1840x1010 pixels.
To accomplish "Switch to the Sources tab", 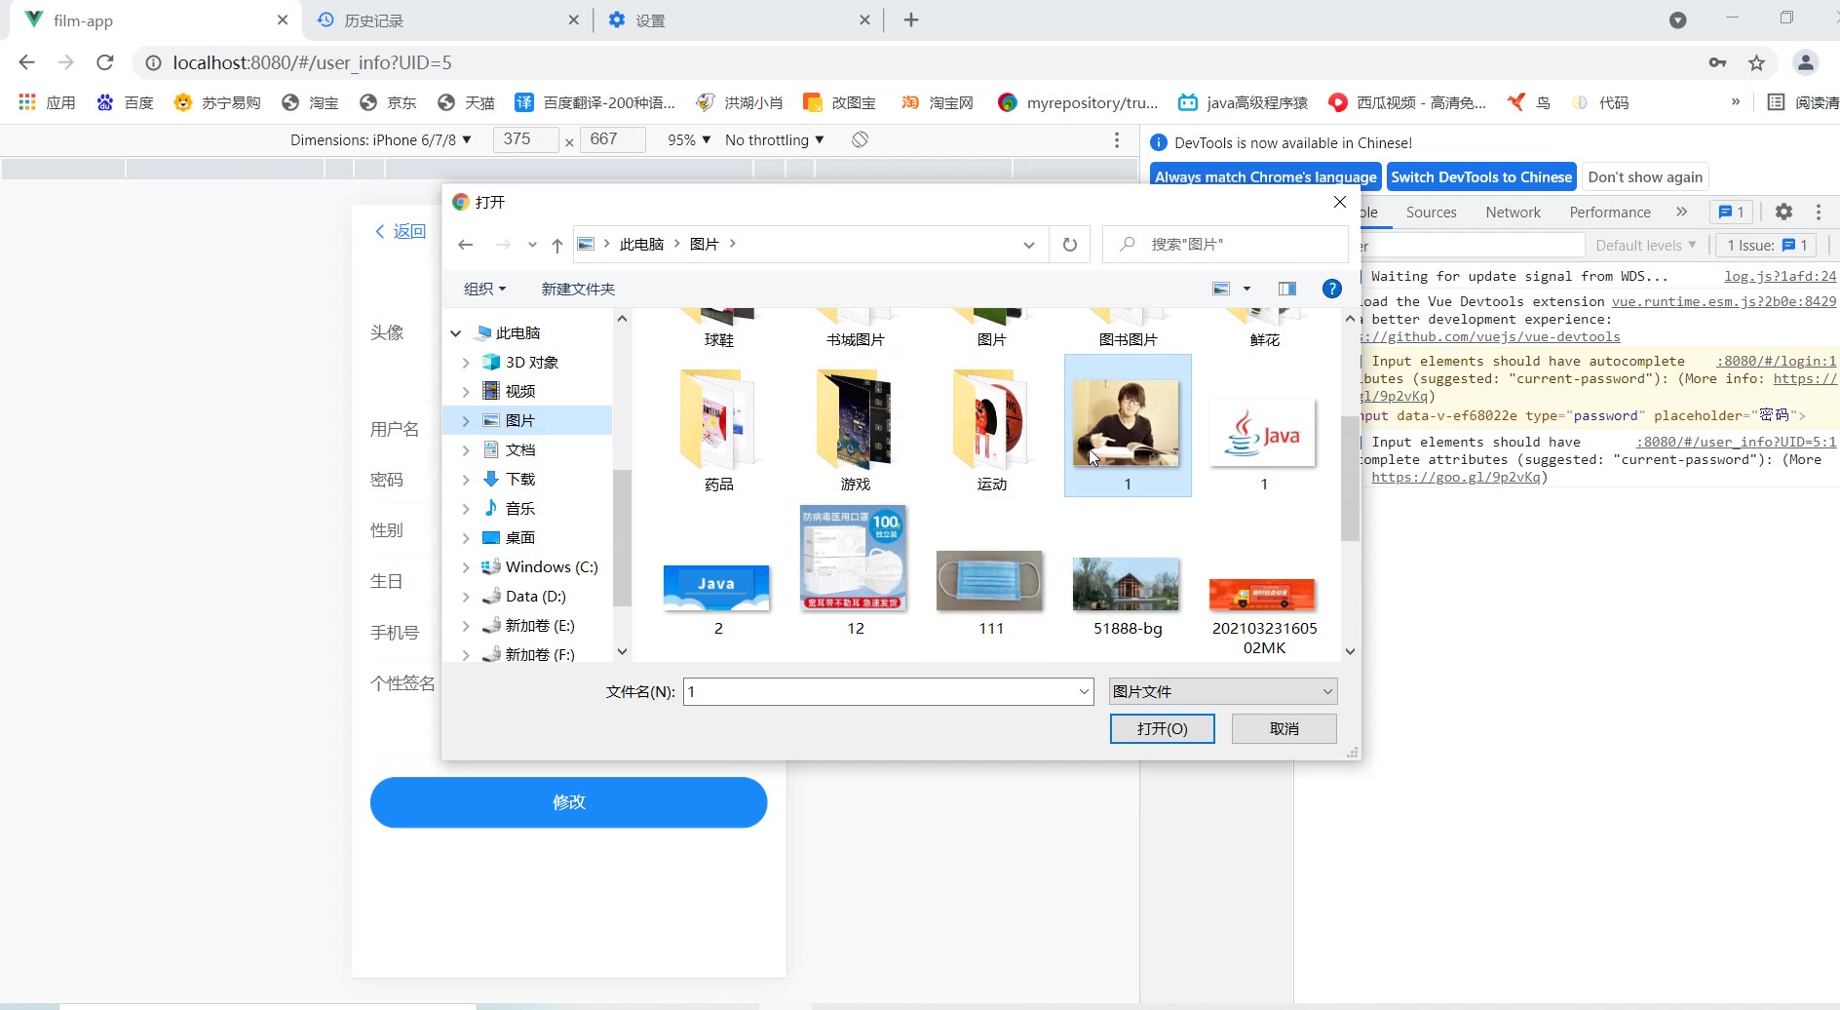I will click(x=1431, y=212).
